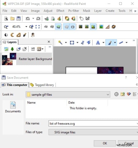Click the Copy pages icon
This screenshot has width=138, height=148.
click(x=53, y=19)
